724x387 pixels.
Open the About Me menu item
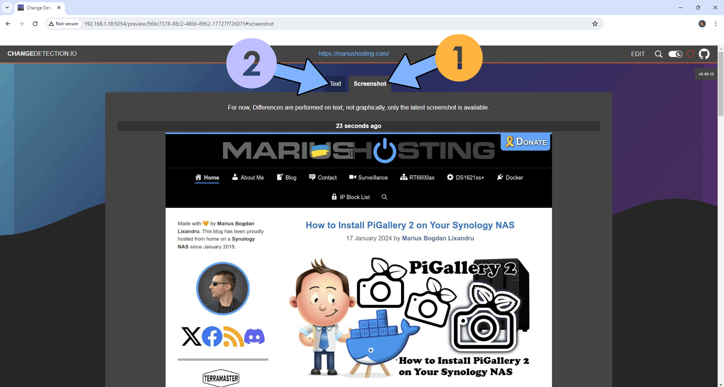[248, 177]
